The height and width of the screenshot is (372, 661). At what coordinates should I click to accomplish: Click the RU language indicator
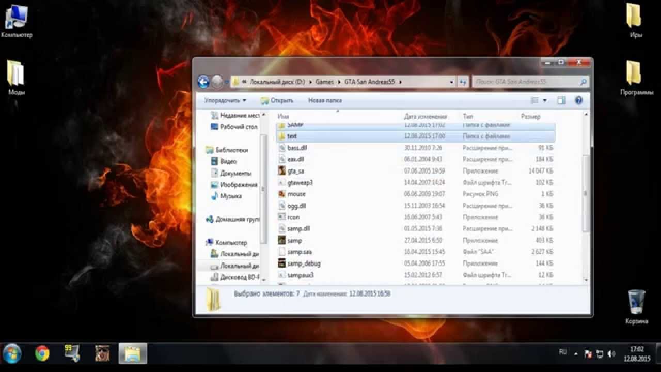click(563, 352)
